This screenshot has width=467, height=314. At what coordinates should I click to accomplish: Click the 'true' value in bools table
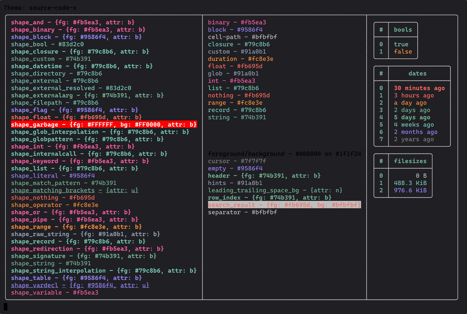click(x=401, y=44)
